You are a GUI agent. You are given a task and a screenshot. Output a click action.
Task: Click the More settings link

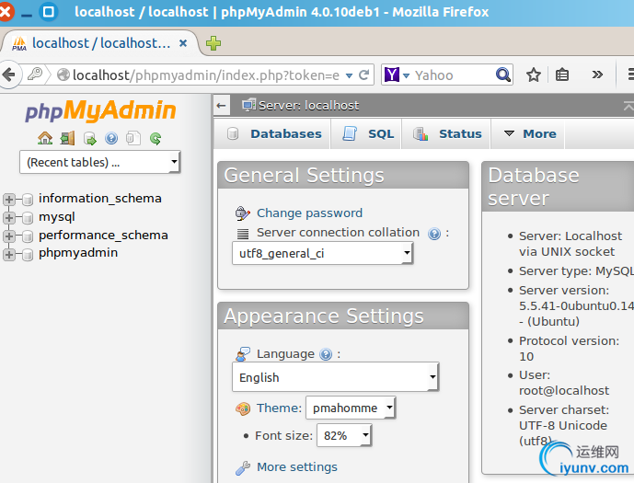297,467
